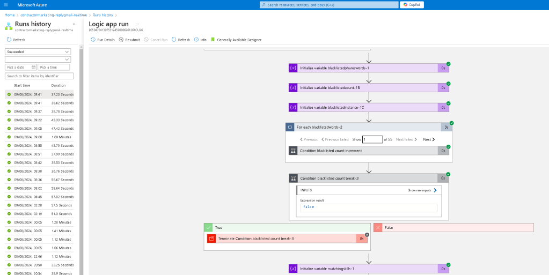Select the 08:51 run lasting 37.99 Seconds
549x275 pixels.
pos(39,154)
